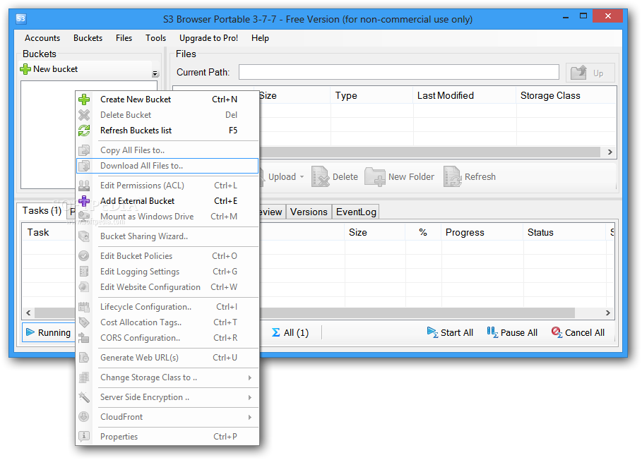Click the Cancel All button
The image size is (642, 460).
(x=578, y=332)
